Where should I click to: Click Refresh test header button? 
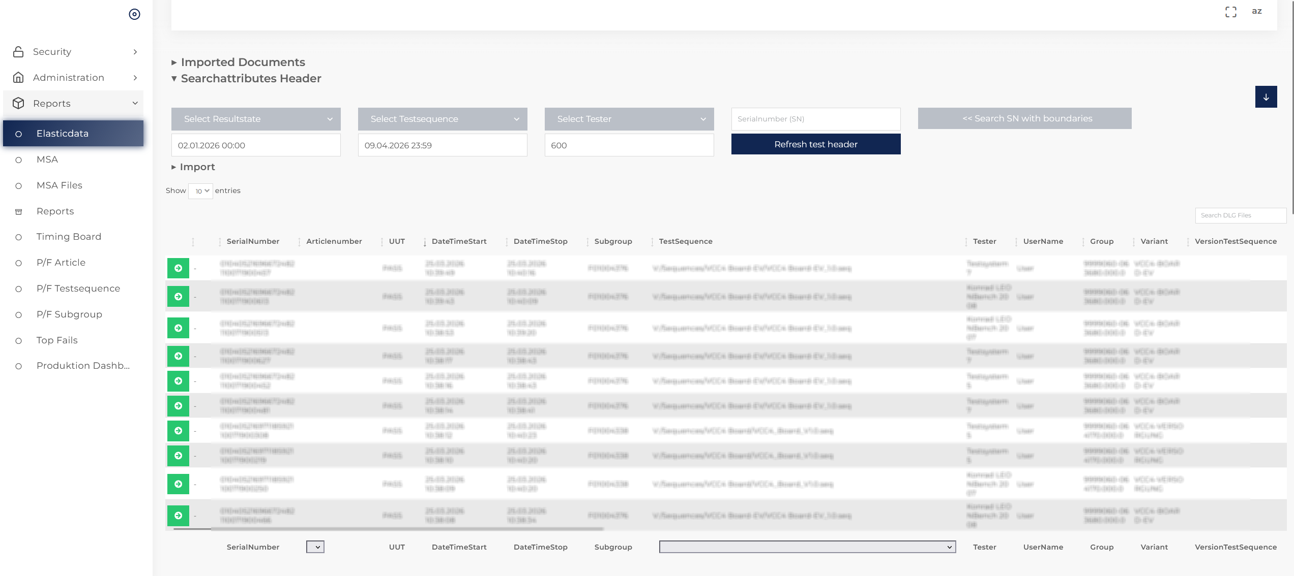coord(815,144)
